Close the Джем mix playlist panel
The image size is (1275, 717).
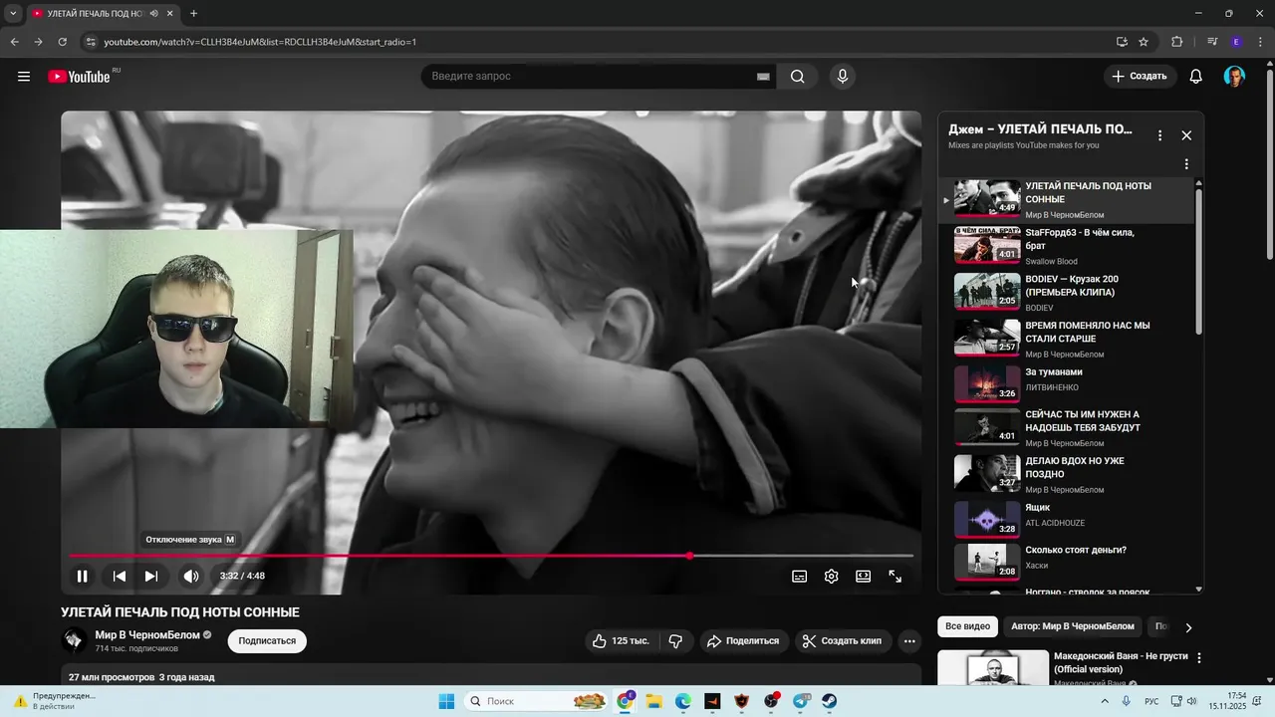[x=1186, y=135]
